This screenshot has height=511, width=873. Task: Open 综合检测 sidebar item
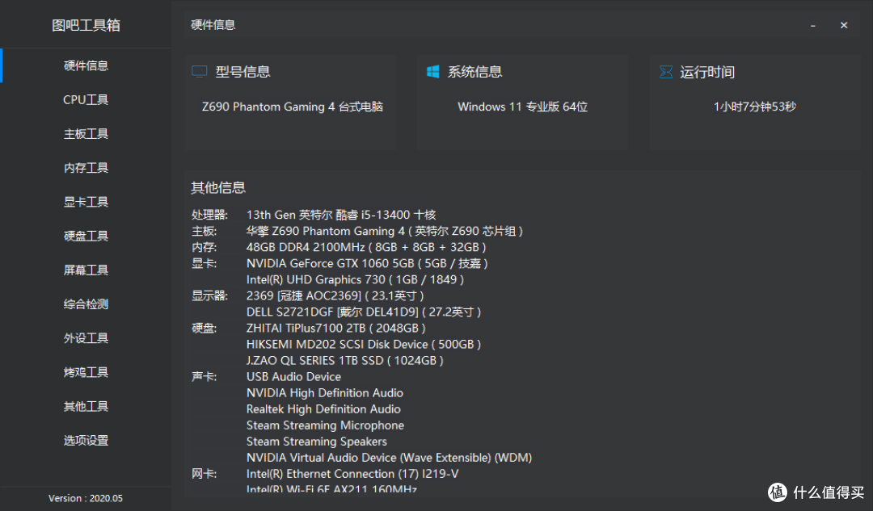pyautogui.click(x=86, y=304)
